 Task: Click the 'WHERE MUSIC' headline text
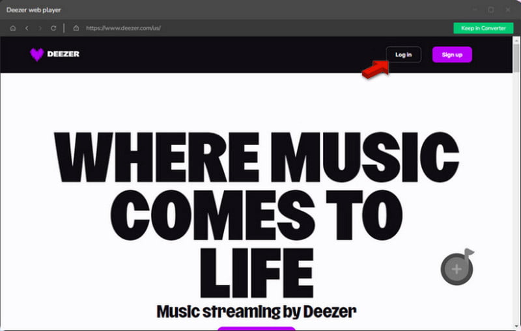pyautogui.click(x=256, y=157)
